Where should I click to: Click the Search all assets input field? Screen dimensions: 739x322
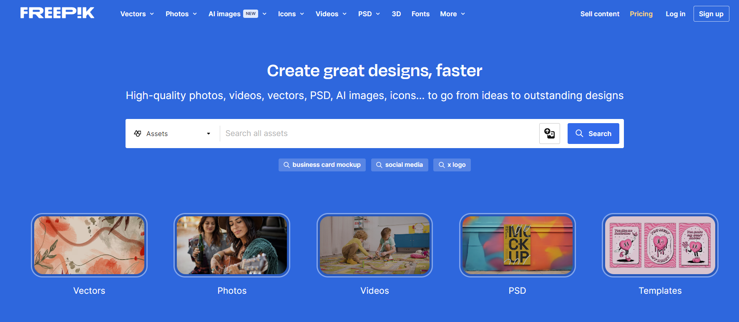coord(380,134)
